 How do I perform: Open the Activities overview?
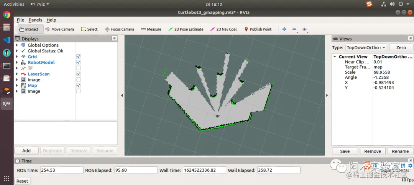click(x=14, y=4)
